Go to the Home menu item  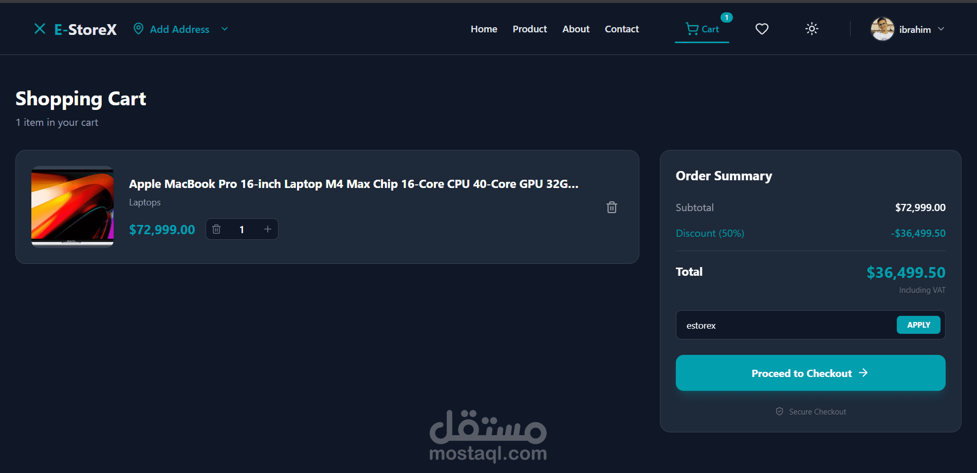coord(484,29)
